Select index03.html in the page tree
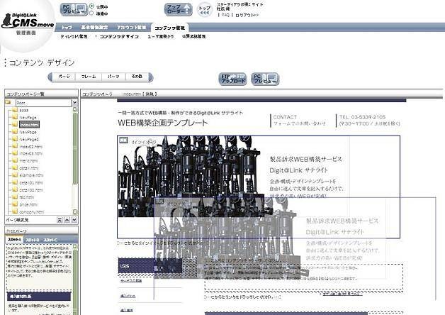The height and width of the screenshot is (315, 445). [x=31, y=153]
